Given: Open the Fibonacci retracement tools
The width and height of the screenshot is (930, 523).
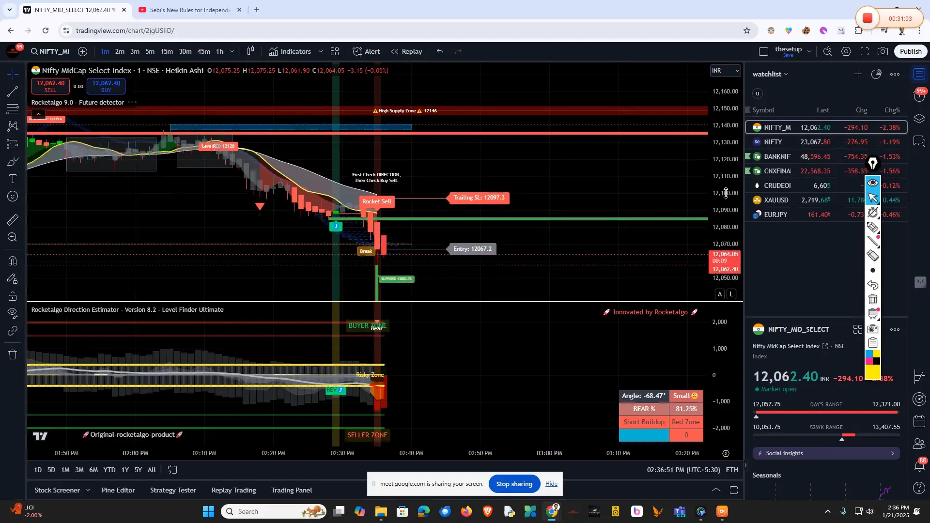Looking at the screenshot, I should [x=13, y=109].
